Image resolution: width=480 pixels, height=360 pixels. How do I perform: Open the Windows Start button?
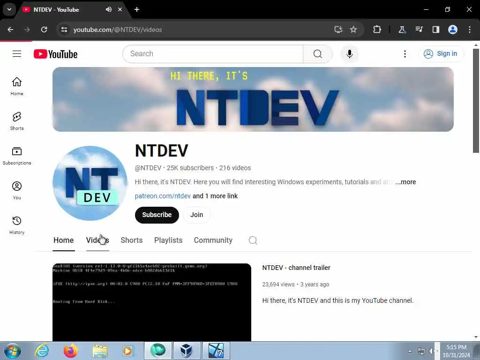coord(13,351)
